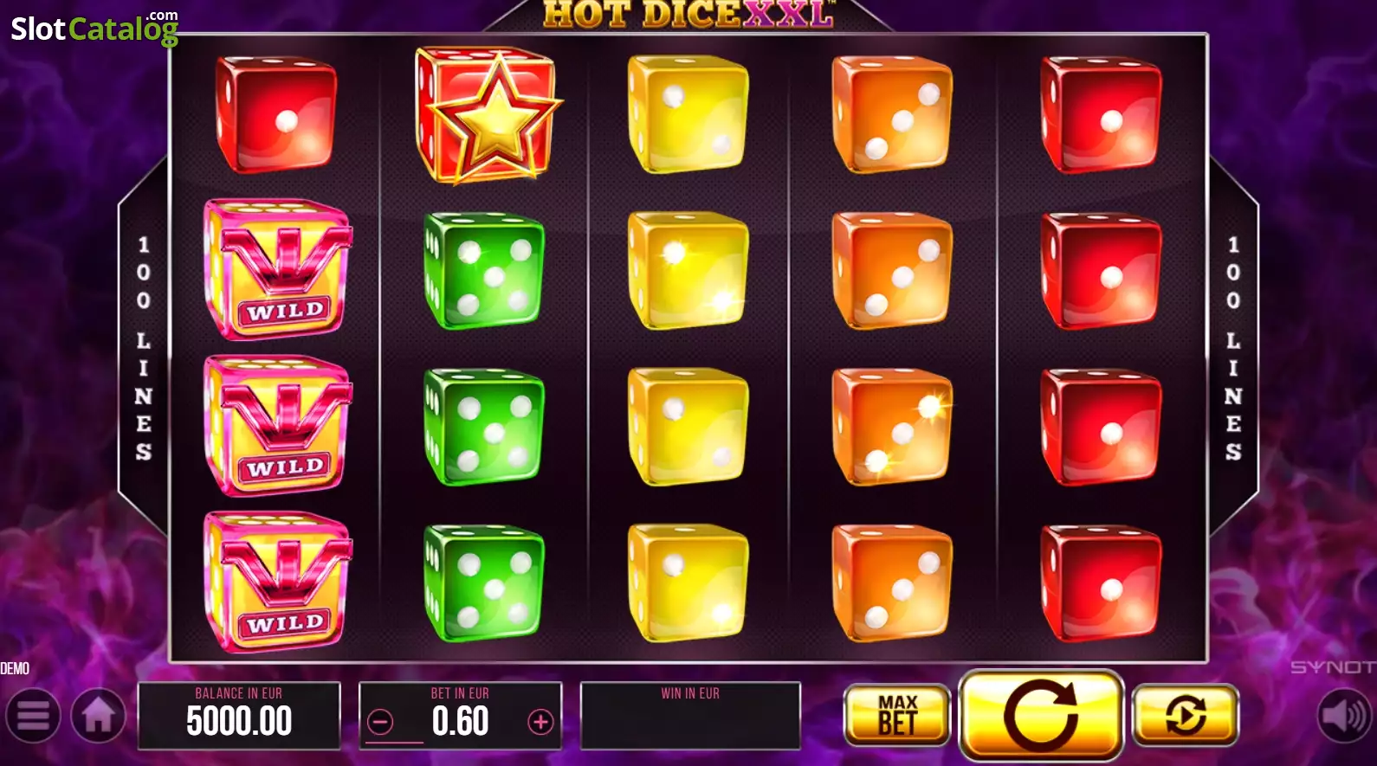Image resolution: width=1377 pixels, height=766 pixels.
Task: Toggle autoplay spin button
Action: click(1186, 715)
